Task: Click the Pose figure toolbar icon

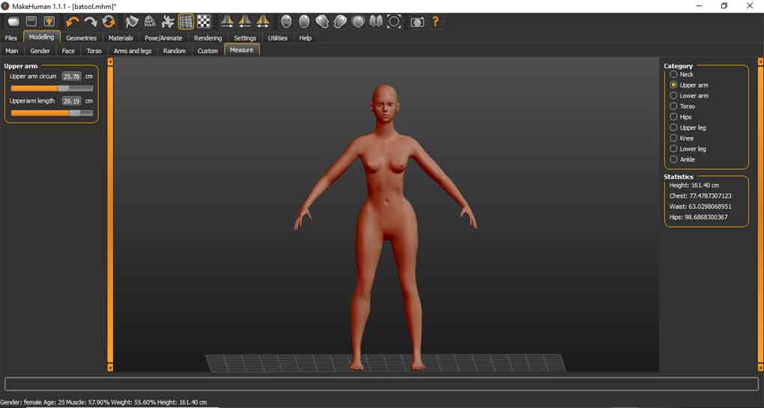Action: click(x=168, y=22)
